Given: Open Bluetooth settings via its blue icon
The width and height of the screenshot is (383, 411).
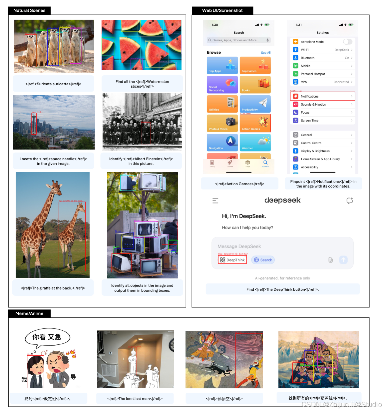Looking at the screenshot, I should coord(295,58).
